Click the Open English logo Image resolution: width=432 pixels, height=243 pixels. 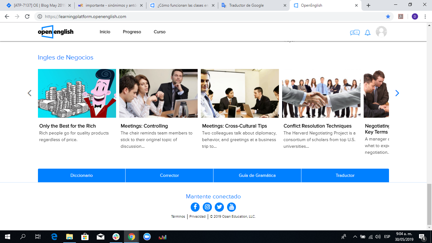click(x=56, y=32)
